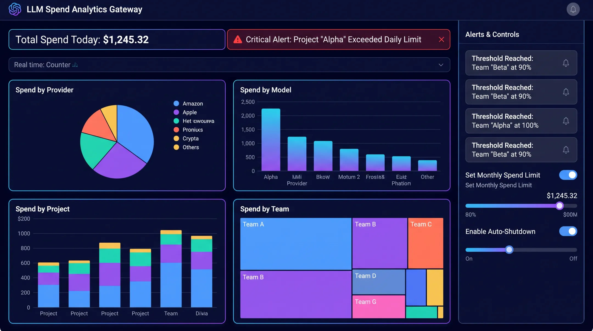Click the Other bar in Spend by Model
The image size is (593, 331).
point(427,166)
